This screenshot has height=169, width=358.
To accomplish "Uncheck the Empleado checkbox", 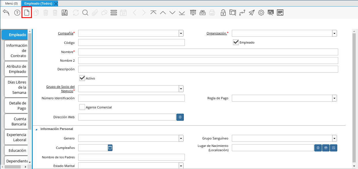I will (236, 42).
